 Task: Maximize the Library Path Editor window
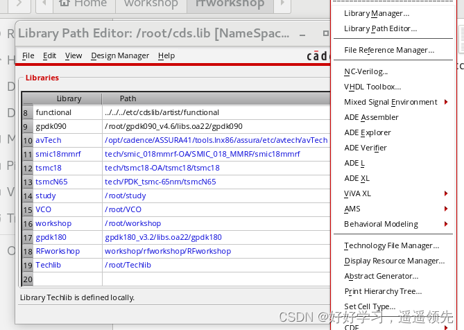(x=325, y=33)
